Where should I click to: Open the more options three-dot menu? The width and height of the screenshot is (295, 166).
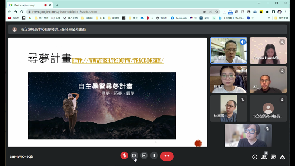tap(154, 156)
